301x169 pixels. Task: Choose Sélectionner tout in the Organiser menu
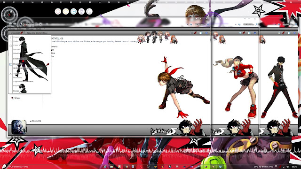coord(20,59)
